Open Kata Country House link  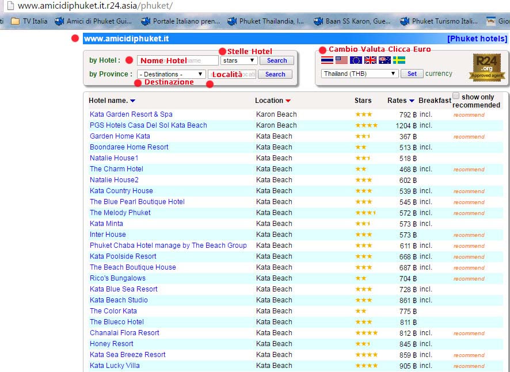[x=121, y=191]
